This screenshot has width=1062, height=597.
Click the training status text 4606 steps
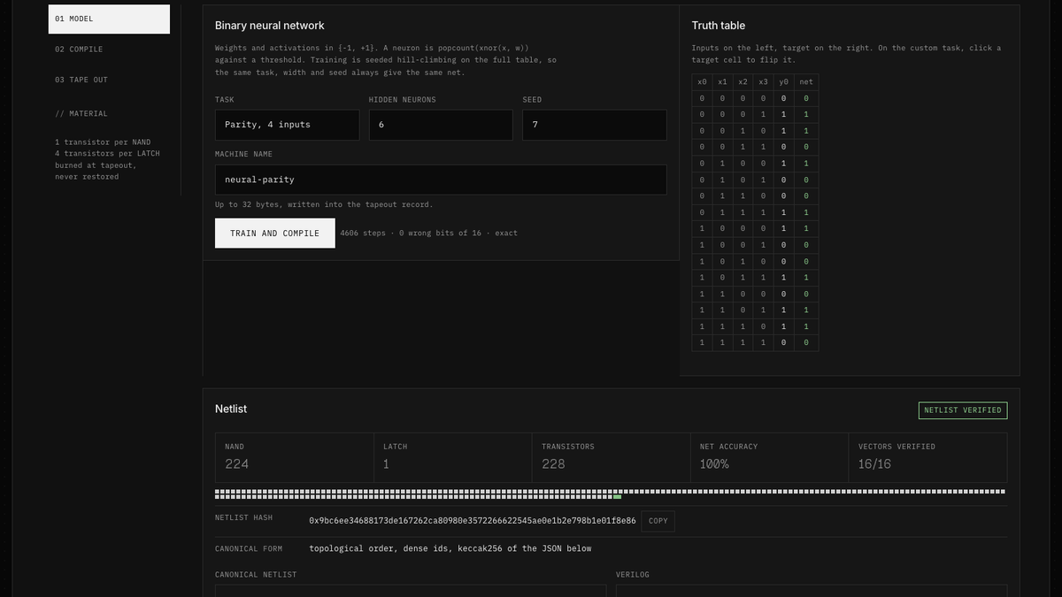click(x=429, y=233)
